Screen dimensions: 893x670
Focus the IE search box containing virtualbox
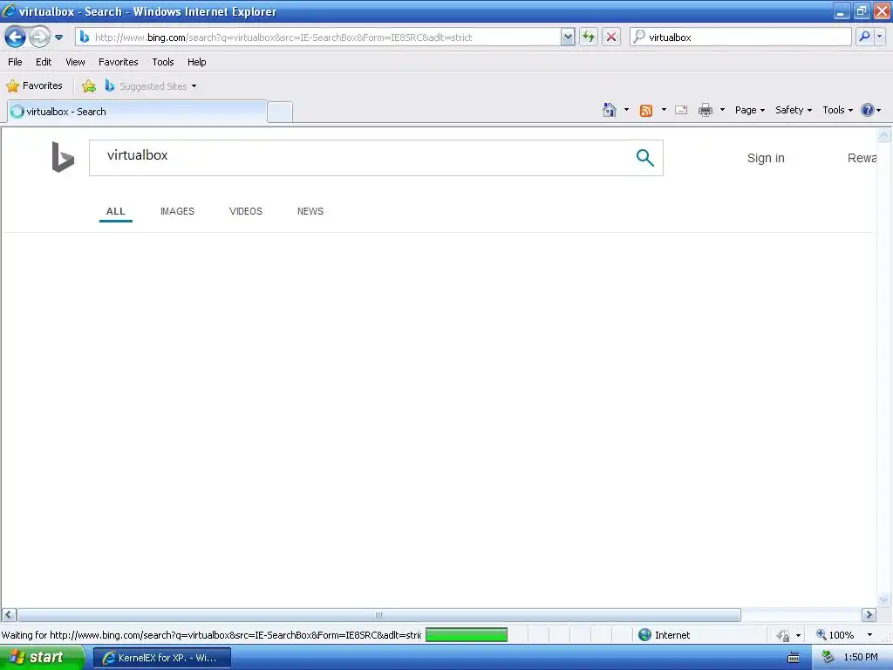748,38
